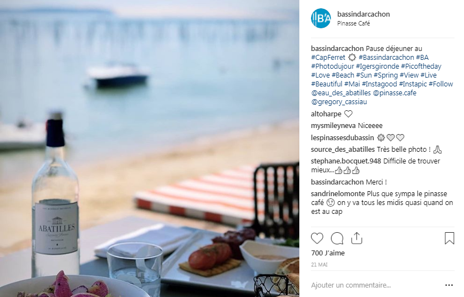Open the comment speech bubble icon
This screenshot has height=297, width=464.
click(x=337, y=238)
